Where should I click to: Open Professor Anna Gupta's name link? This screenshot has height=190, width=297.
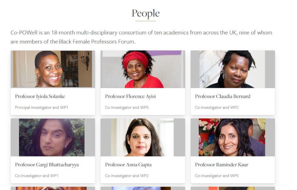pyautogui.click(x=128, y=165)
